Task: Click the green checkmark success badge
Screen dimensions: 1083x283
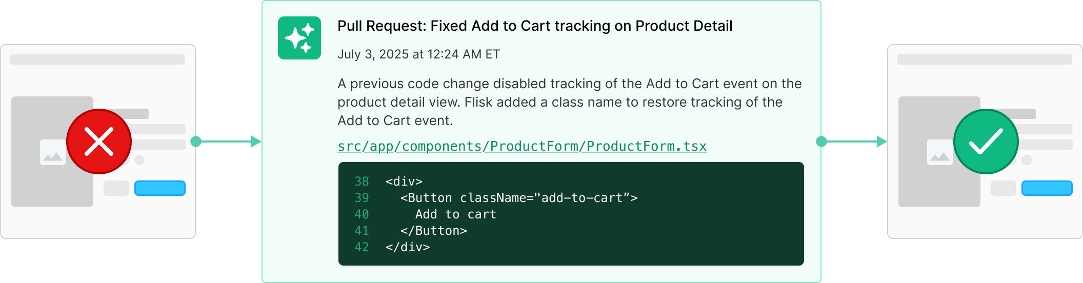Action: tap(986, 141)
